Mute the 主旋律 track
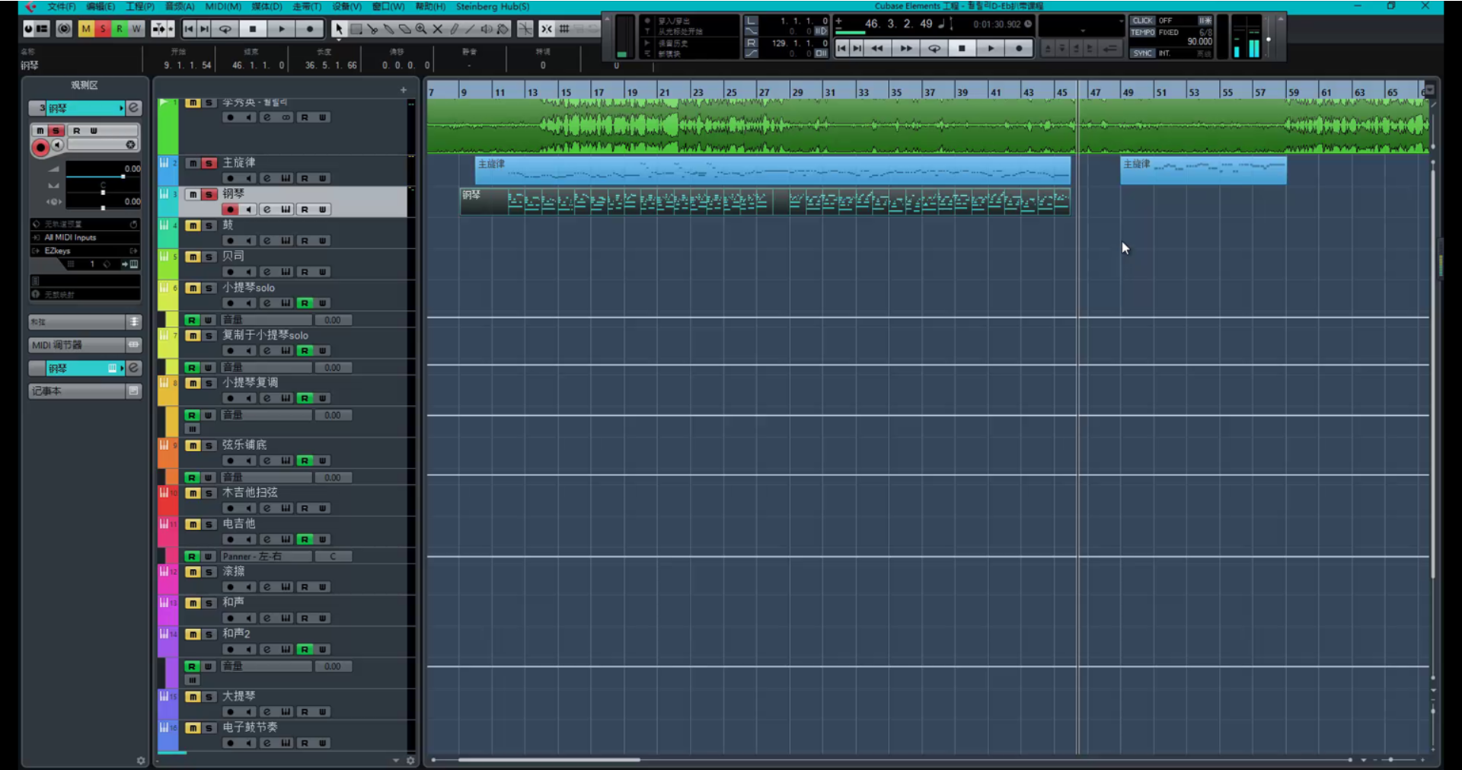The height and width of the screenshot is (770, 1462). pos(193,163)
